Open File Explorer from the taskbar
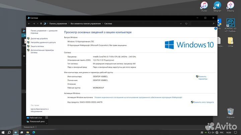This screenshot has width=241, height=135. click(28, 132)
